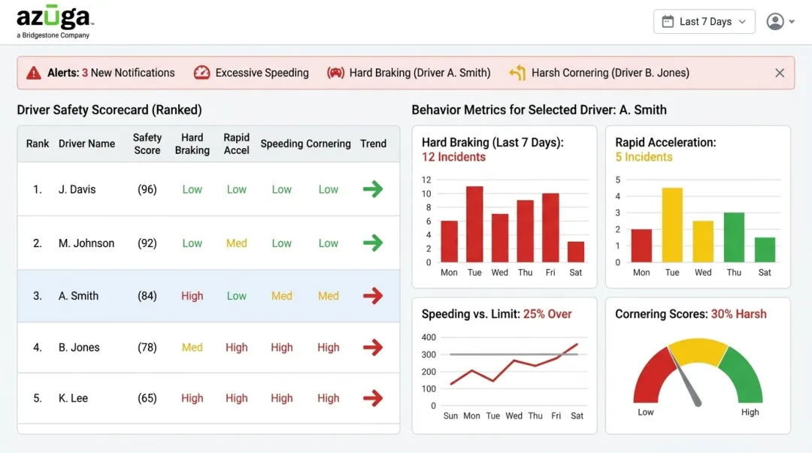The image size is (812, 453).
Task: Click the Tuesday bar in Hard Braking chart
Action: [x=474, y=224]
